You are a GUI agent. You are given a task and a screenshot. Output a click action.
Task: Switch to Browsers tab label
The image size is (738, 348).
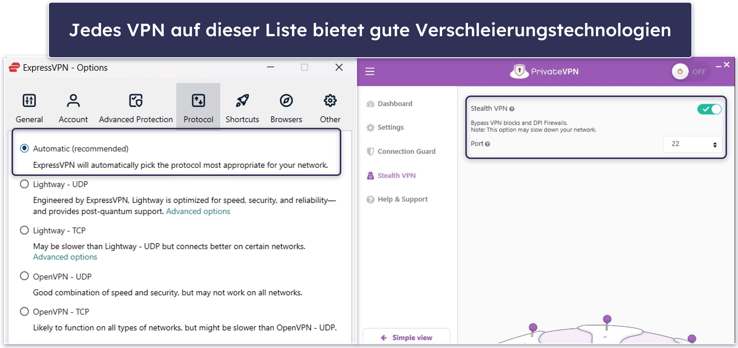(286, 119)
